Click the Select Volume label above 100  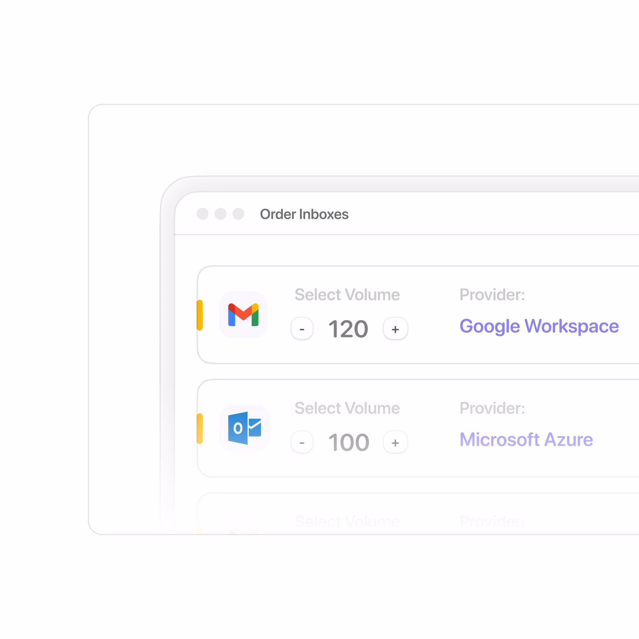coord(347,408)
